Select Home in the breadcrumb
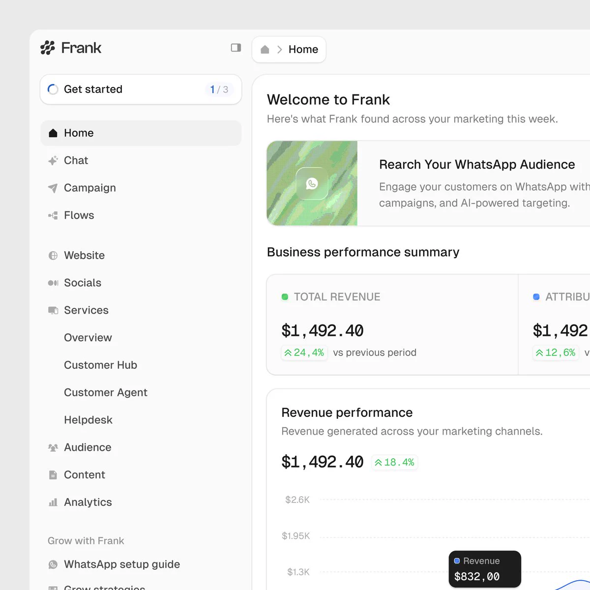The height and width of the screenshot is (590, 590). click(x=303, y=50)
